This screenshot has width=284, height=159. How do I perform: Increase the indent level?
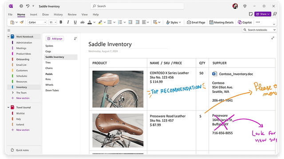[138, 22]
